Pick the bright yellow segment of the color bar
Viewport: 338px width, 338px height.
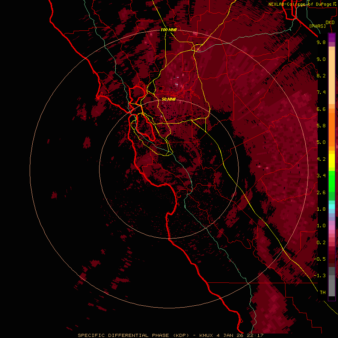tap(332, 161)
